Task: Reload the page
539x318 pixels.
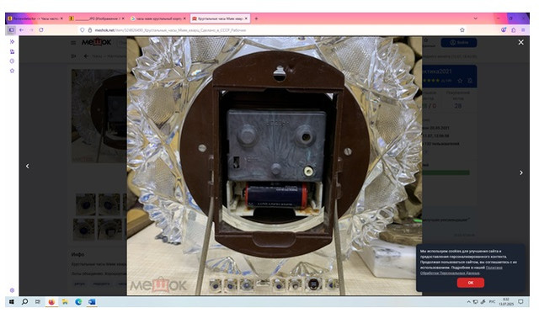Action: point(41,30)
